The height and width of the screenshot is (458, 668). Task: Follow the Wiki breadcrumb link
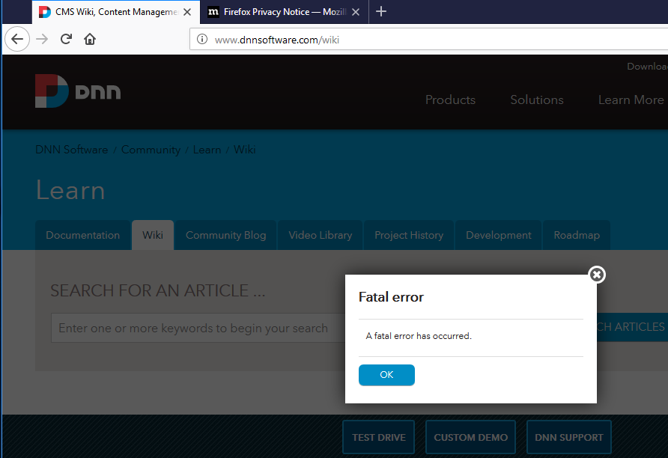pos(245,150)
